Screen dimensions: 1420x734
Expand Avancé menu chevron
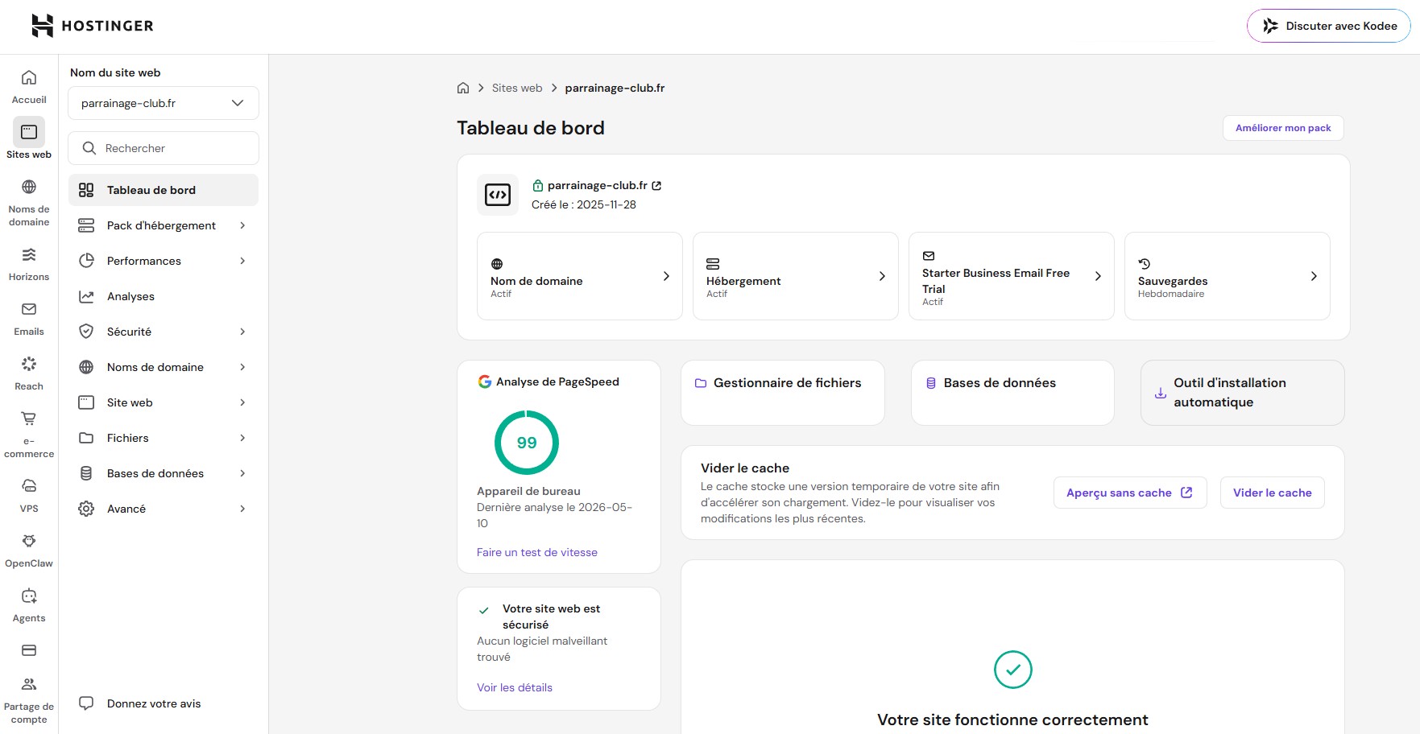pyautogui.click(x=242, y=509)
